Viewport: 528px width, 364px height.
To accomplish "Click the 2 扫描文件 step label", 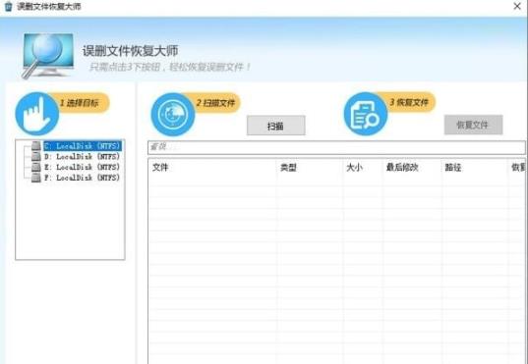I will point(215,103).
